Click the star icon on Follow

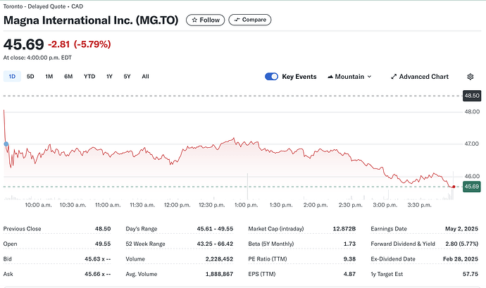pyautogui.click(x=194, y=20)
